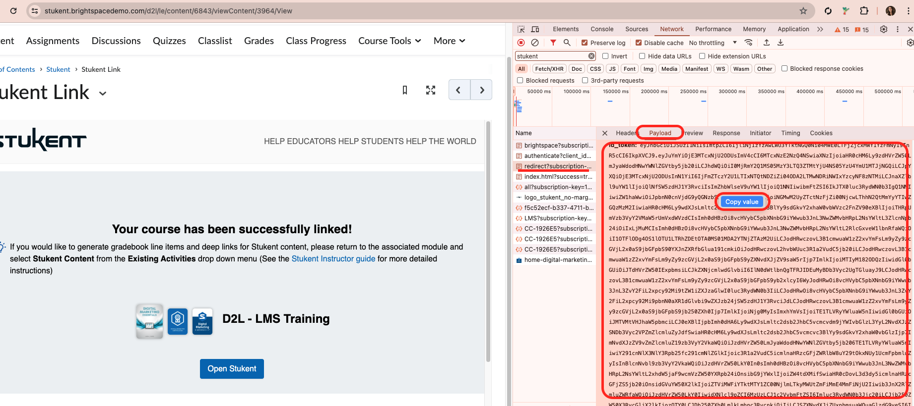Screen dimensions: 914x406
Task: Clear the 'stukent' filter text
Action: 591,56
